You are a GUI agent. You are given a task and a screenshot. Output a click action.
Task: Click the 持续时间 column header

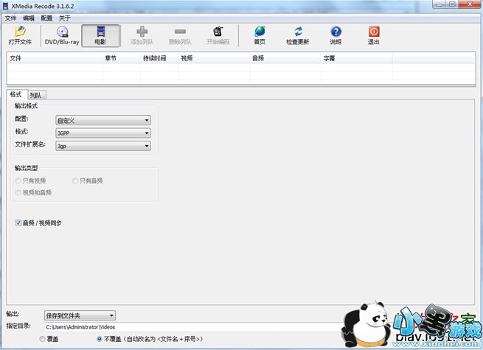click(x=159, y=58)
